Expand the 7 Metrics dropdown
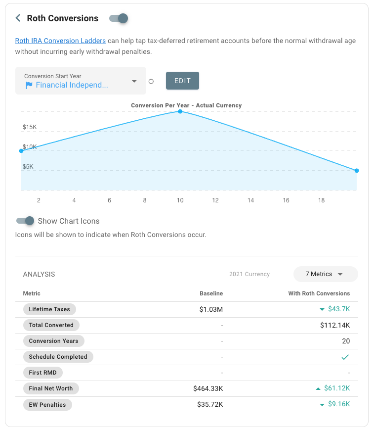The height and width of the screenshot is (432, 374). pos(326,274)
